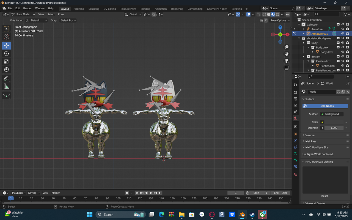
Task: Select the Rotate tool in toolbar
Action: (6, 54)
